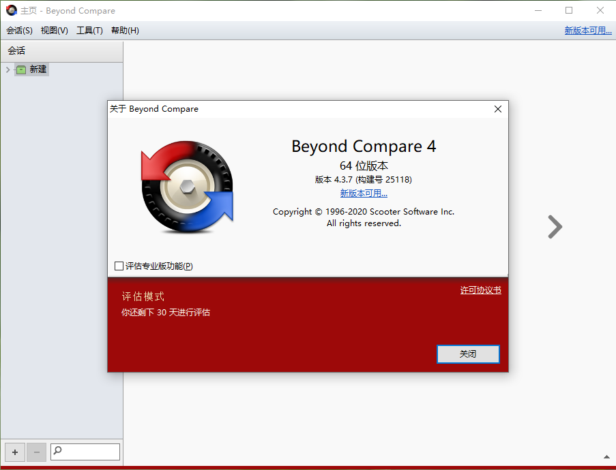Click the session search input field
Viewport: 616px width, 470px height.
click(85, 452)
